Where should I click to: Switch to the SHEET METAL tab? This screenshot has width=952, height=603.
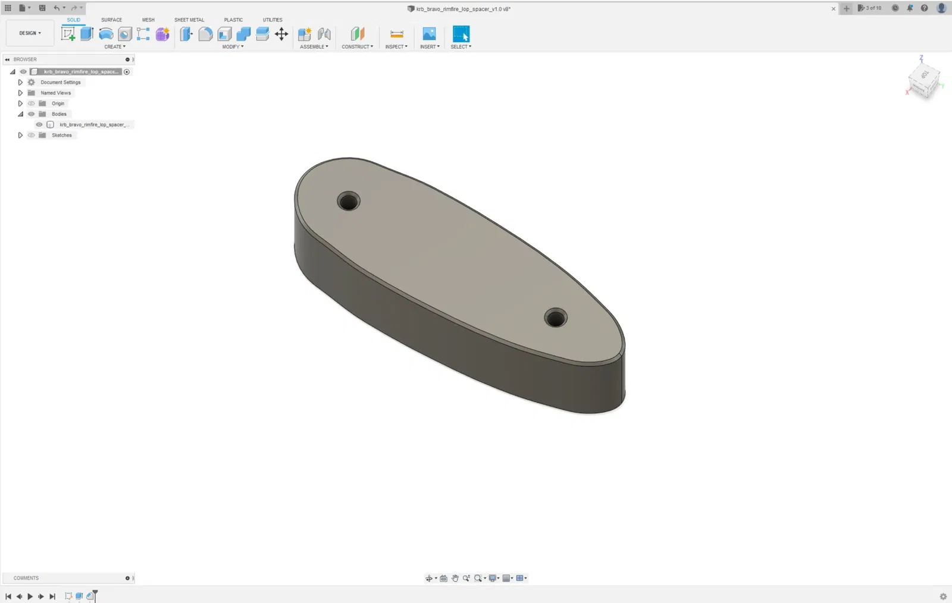tap(189, 20)
